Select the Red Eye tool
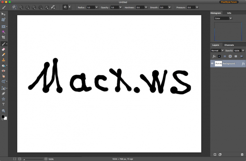 (3, 71)
